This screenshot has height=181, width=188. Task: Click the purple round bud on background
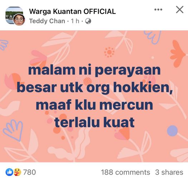pyautogui.click(x=172, y=131)
